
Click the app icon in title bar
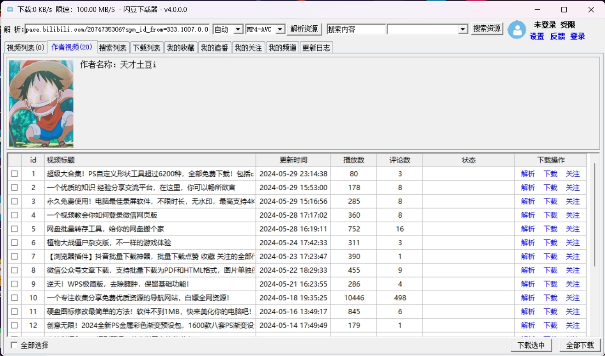(x=10, y=9)
